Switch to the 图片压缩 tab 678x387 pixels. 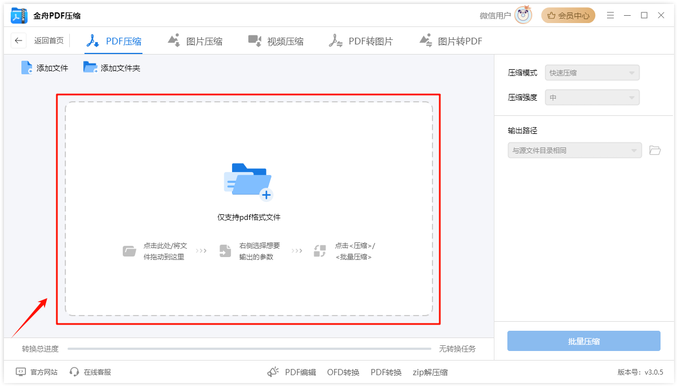pos(195,41)
